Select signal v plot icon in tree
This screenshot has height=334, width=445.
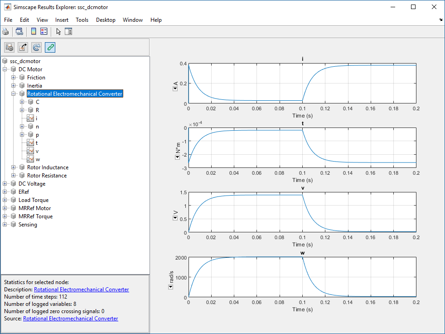30,151
